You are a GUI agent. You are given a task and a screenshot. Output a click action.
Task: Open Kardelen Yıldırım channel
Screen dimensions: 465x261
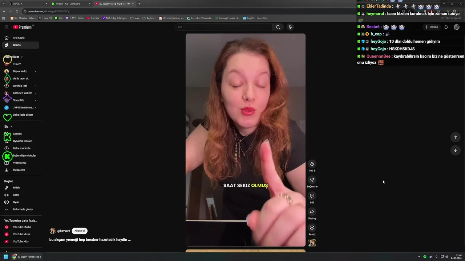tap(21, 93)
